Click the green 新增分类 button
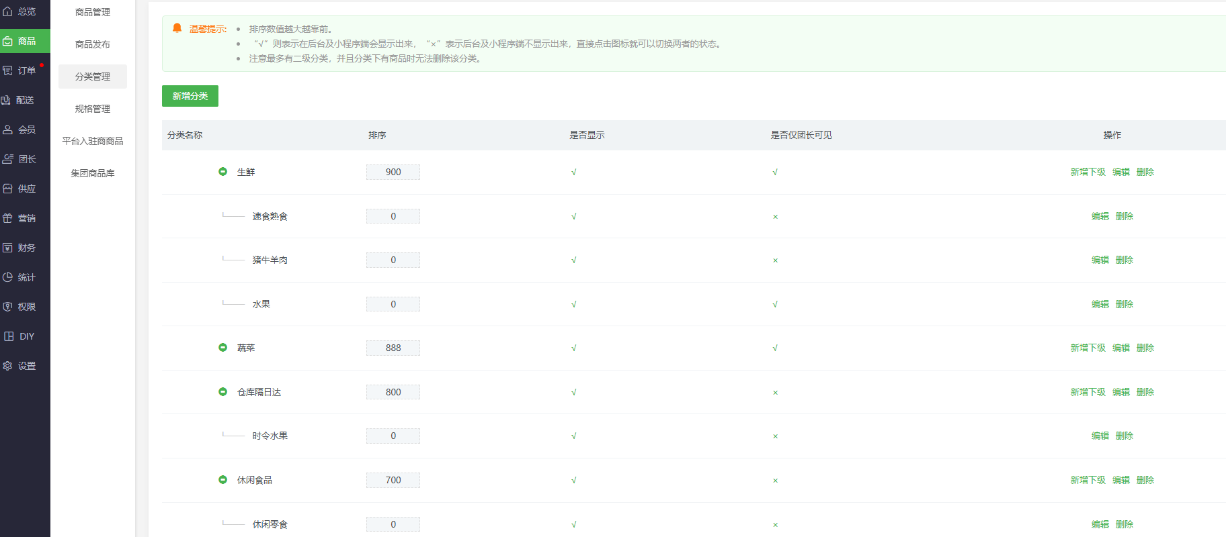This screenshot has width=1226, height=537. pos(190,96)
